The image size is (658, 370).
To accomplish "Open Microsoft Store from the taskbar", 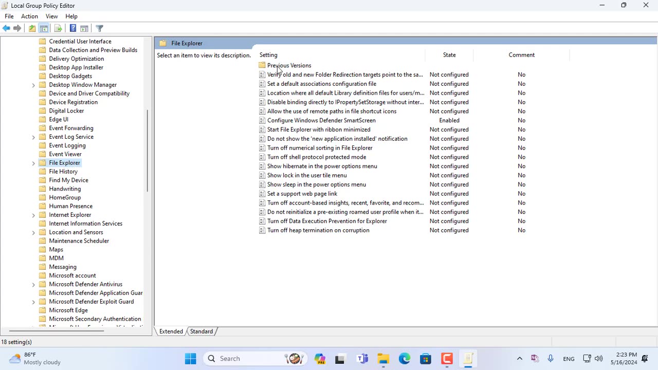I will [x=426, y=359].
